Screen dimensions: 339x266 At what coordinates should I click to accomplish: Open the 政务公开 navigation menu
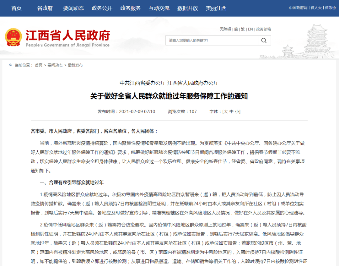coord(102,8)
